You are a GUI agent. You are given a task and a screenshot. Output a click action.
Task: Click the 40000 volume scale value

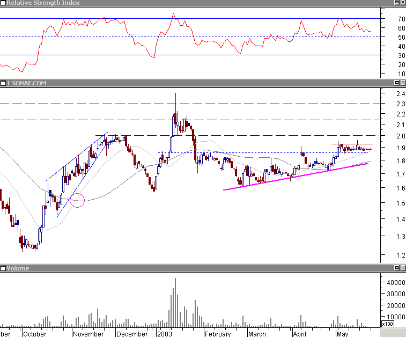click(396, 282)
